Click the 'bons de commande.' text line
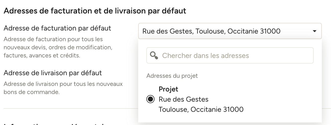 32,92
